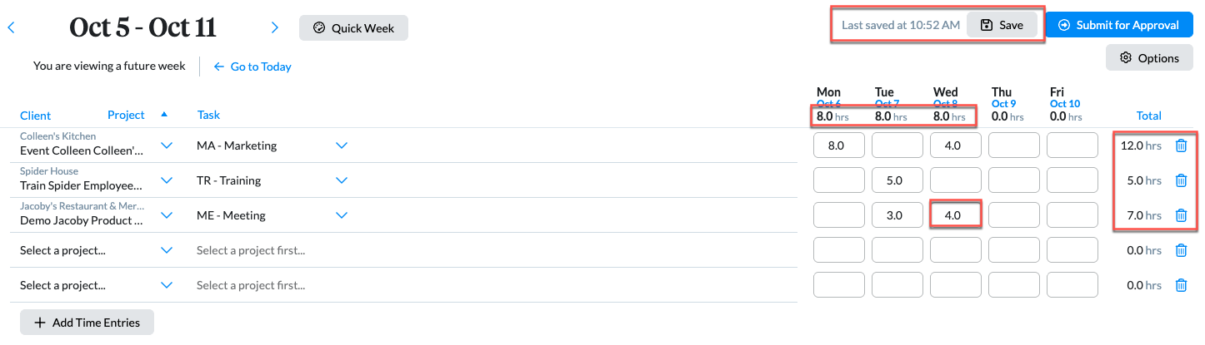Screen dimensions: 1205x345
Task: Delete the last empty project row
Action: coord(1181,285)
